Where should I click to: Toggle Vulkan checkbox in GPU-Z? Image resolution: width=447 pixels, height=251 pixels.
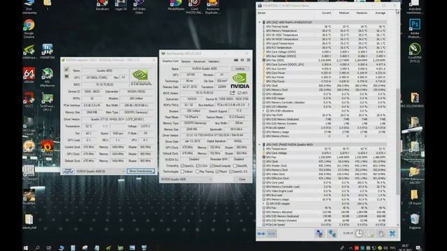point(182,172)
